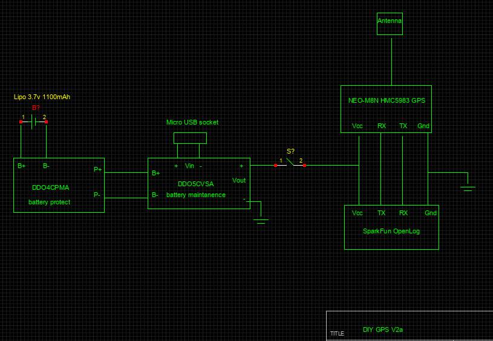Click pin 2 red node of the battery
The width and height of the screenshot is (493, 341).
pos(46,122)
